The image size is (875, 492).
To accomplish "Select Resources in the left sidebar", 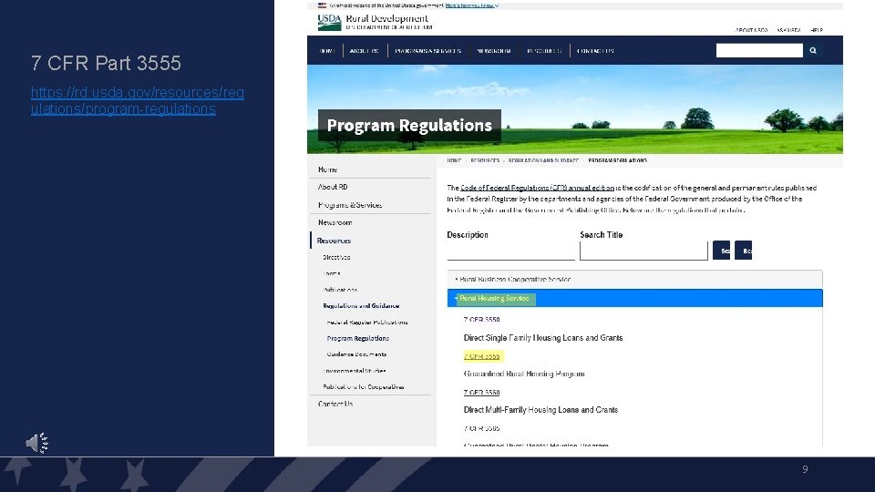I will click(334, 241).
